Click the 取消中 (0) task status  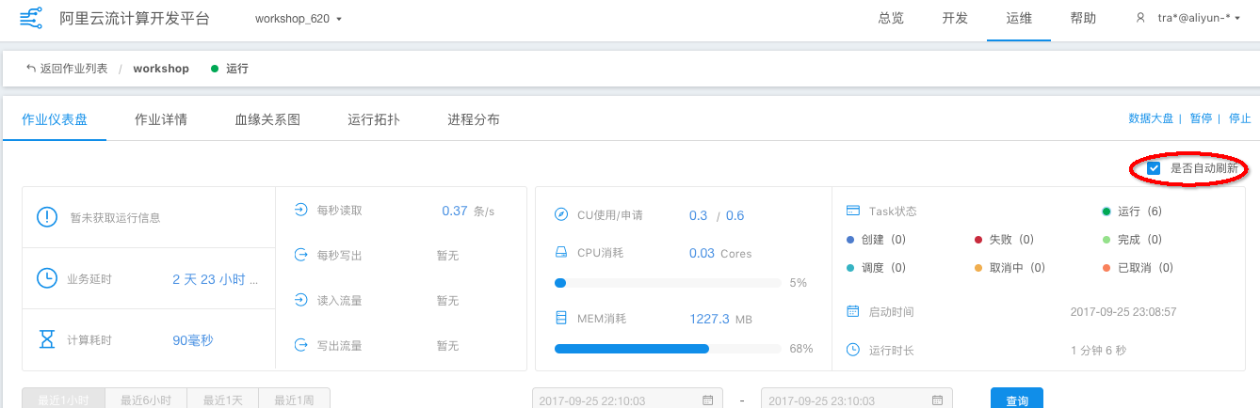[x=1010, y=268]
